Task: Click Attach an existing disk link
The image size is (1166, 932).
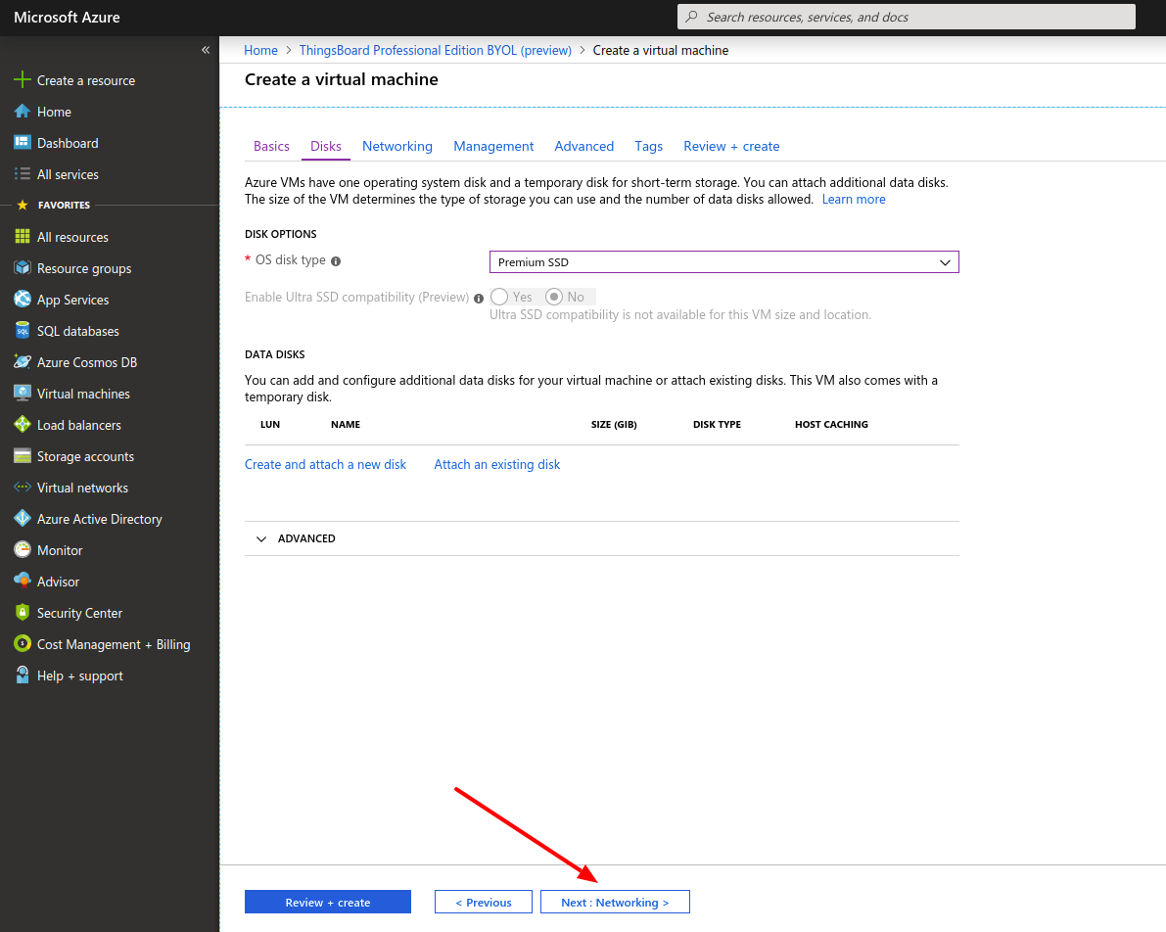Action: pyautogui.click(x=496, y=464)
